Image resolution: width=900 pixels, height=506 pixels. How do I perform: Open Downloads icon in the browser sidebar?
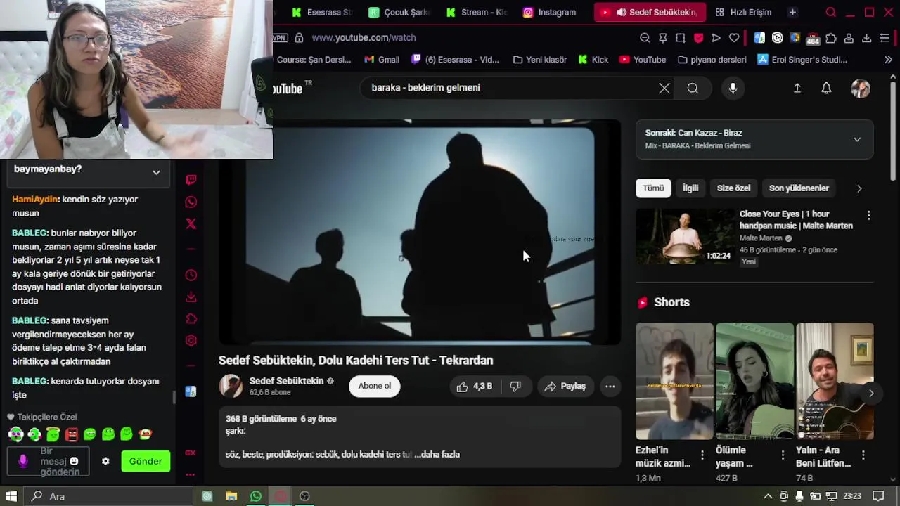[191, 297]
